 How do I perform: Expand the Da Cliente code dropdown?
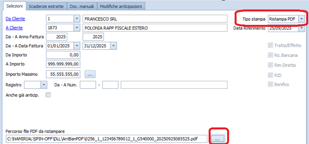77,19
